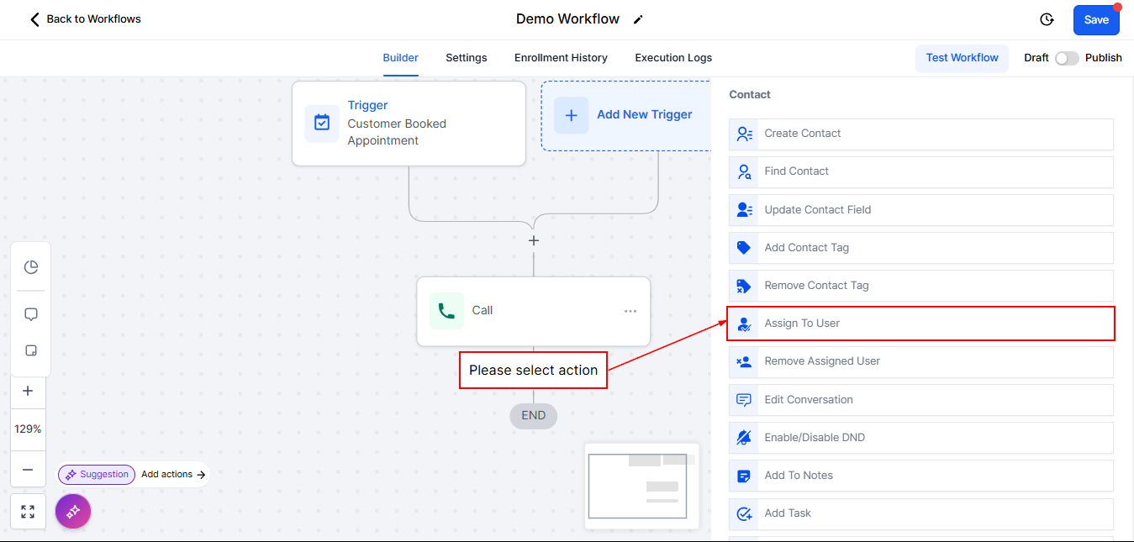This screenshot has width=1134, height=542.
Task: Click the canvas minimap thumbnail
Action: click(641, 486)
